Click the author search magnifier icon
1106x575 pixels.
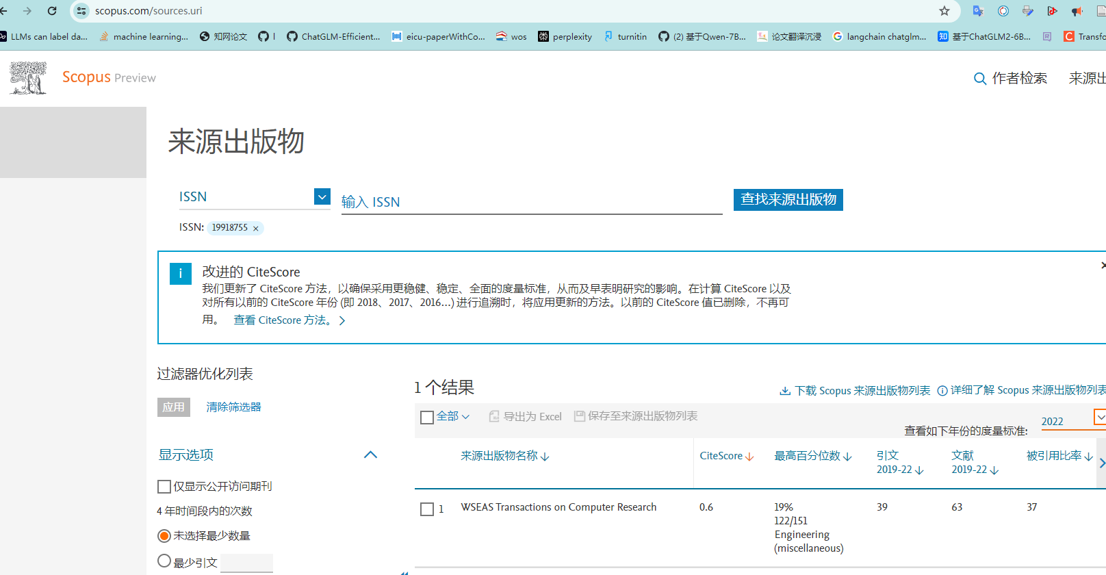click(980, 79)
